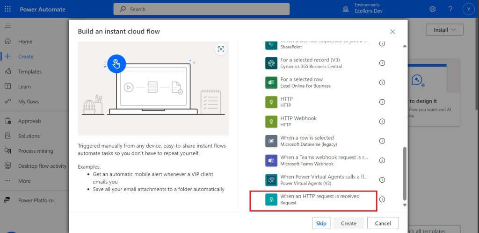The image size is (479, 233).
Task: Click the help question mark icon
Action: click(x=450, y=9)
